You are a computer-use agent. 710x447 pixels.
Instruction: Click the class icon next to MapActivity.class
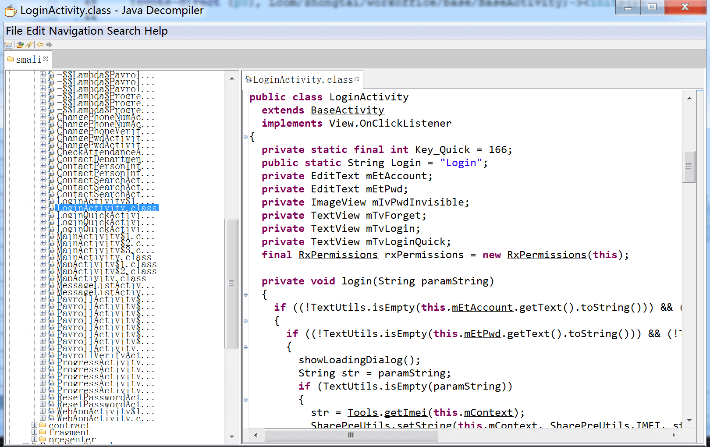pos(51,278)
